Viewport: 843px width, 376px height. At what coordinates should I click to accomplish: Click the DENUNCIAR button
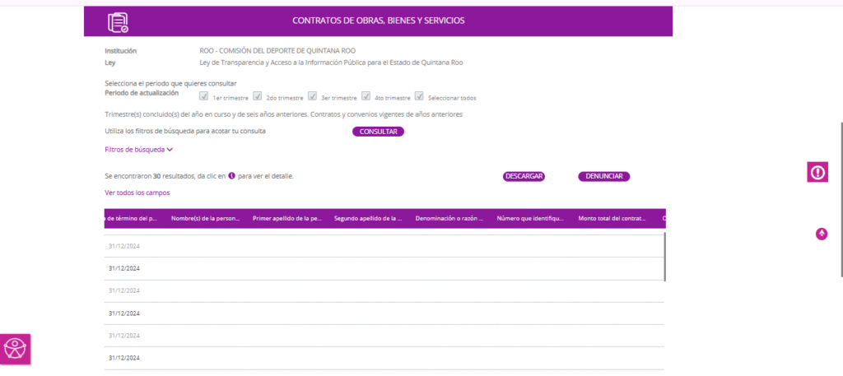coord(603,176)
